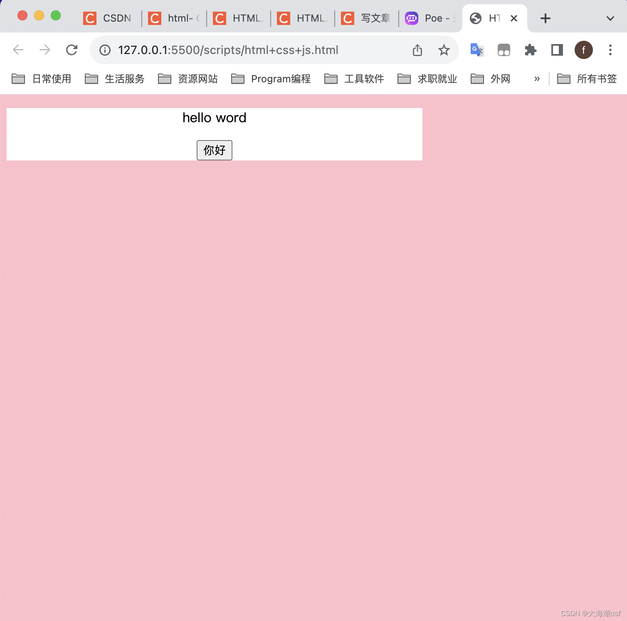Open the Extensions puzzle-piece menu

coord(530,49)
